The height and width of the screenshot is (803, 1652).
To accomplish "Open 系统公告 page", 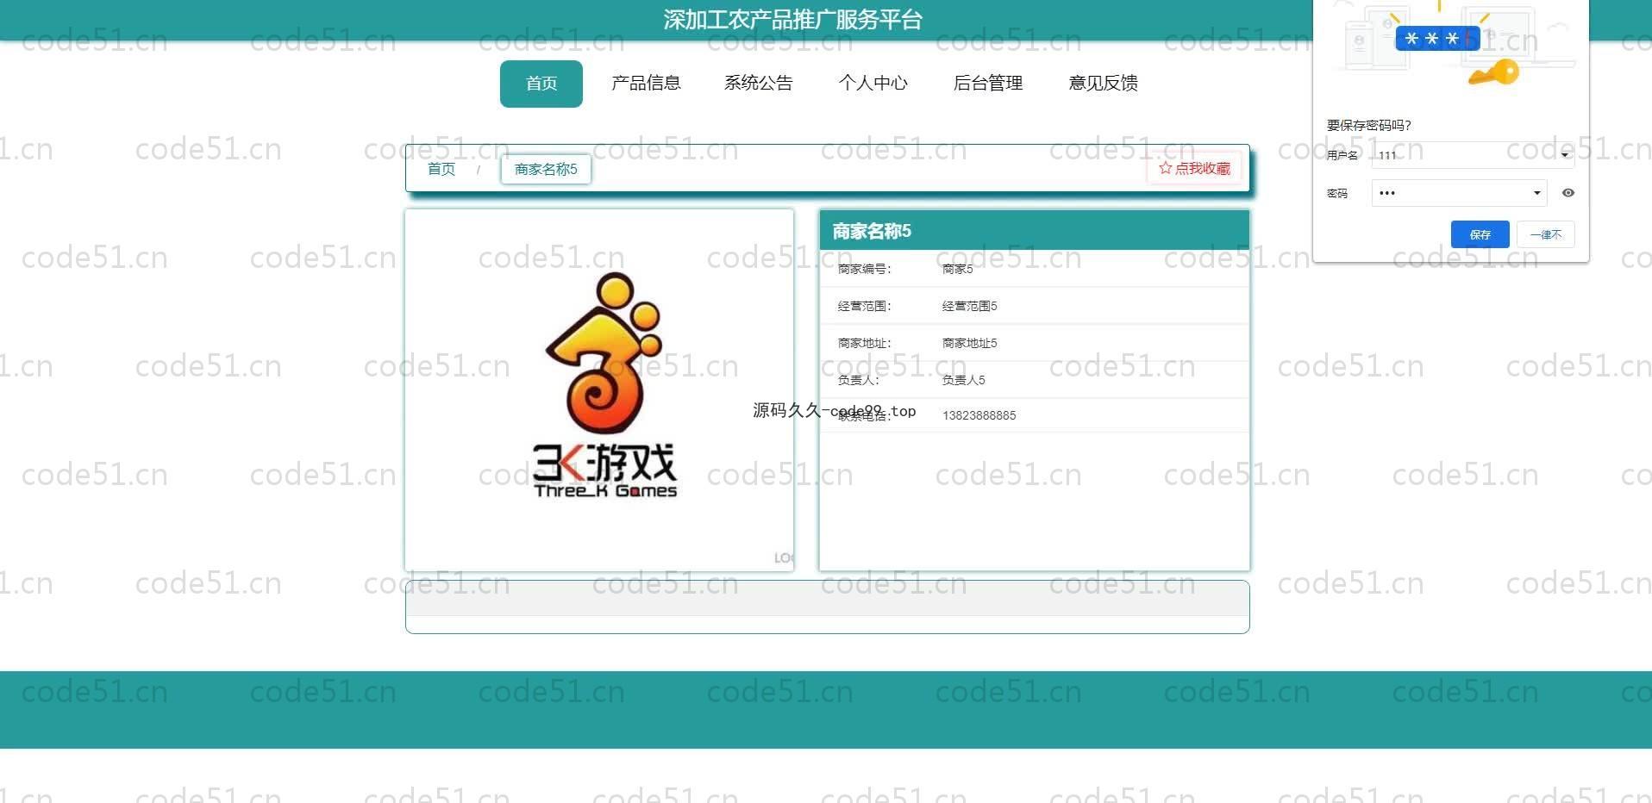I will click(759, 83).
